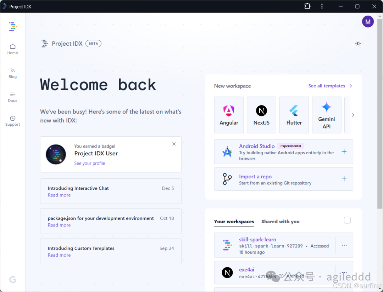Tick the workspaces select-all checkbox

(347, 221)
